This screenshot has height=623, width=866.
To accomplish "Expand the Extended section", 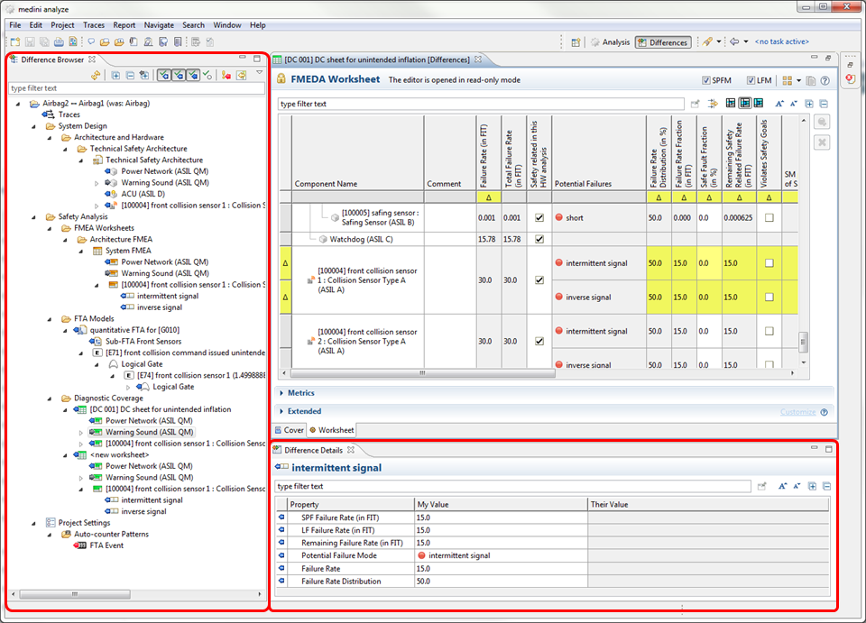I will tap(304, 411).
